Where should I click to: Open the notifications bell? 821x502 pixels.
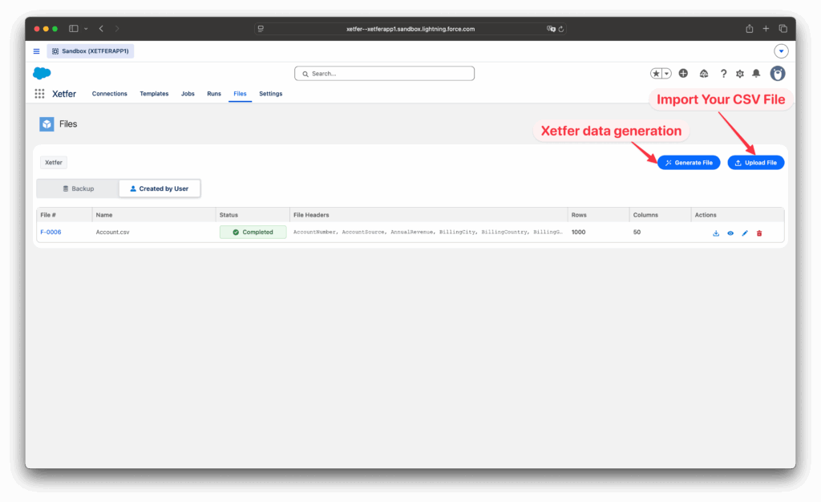point(756,74)
